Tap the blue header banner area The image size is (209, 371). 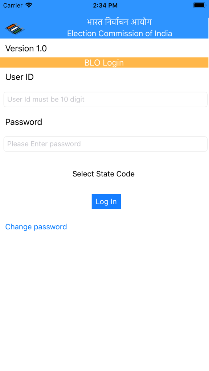tap(104, 27)
